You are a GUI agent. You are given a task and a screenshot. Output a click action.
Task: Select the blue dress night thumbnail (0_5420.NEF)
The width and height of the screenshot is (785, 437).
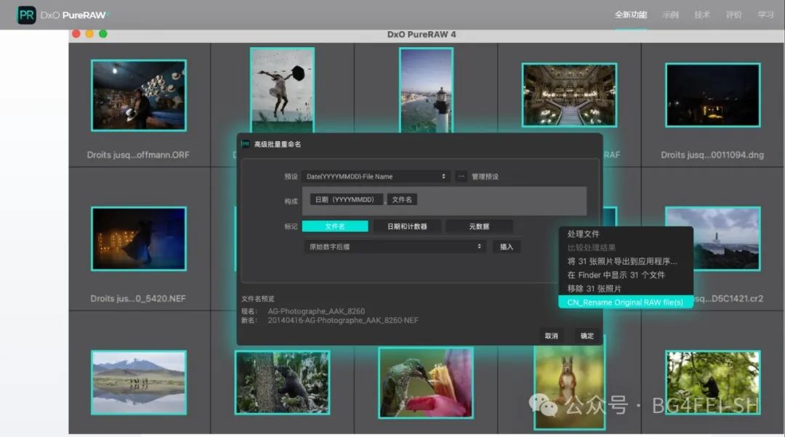tap(139, 238)
